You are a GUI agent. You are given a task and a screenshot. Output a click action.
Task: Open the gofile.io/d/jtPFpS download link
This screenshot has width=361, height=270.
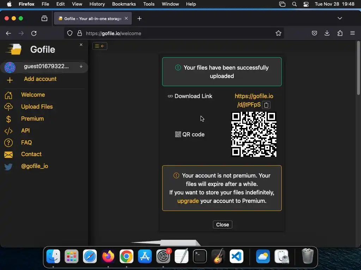pyautogui.click(x=254, y=100)
